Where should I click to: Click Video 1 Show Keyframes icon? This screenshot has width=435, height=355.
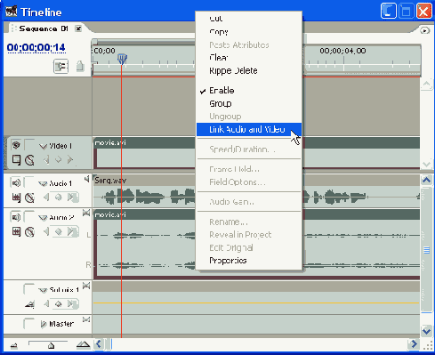point(29,160)
